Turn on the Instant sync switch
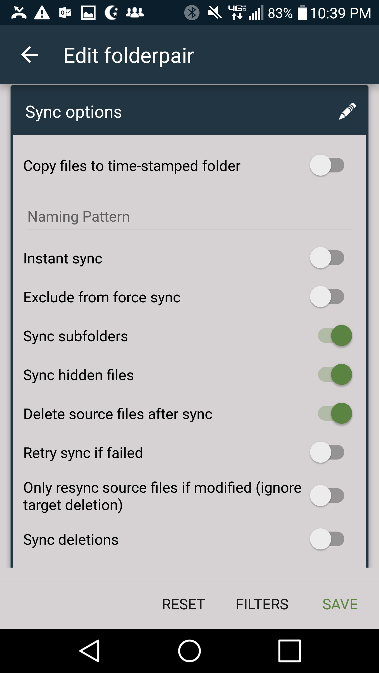 pyautogui.click(x=327, y=258)
